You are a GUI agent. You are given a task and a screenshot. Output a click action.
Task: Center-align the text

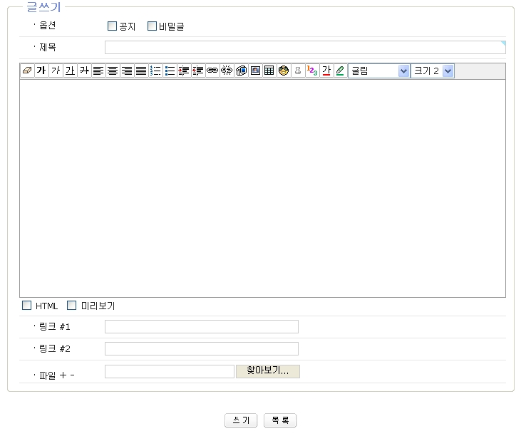tap(113, 71)
